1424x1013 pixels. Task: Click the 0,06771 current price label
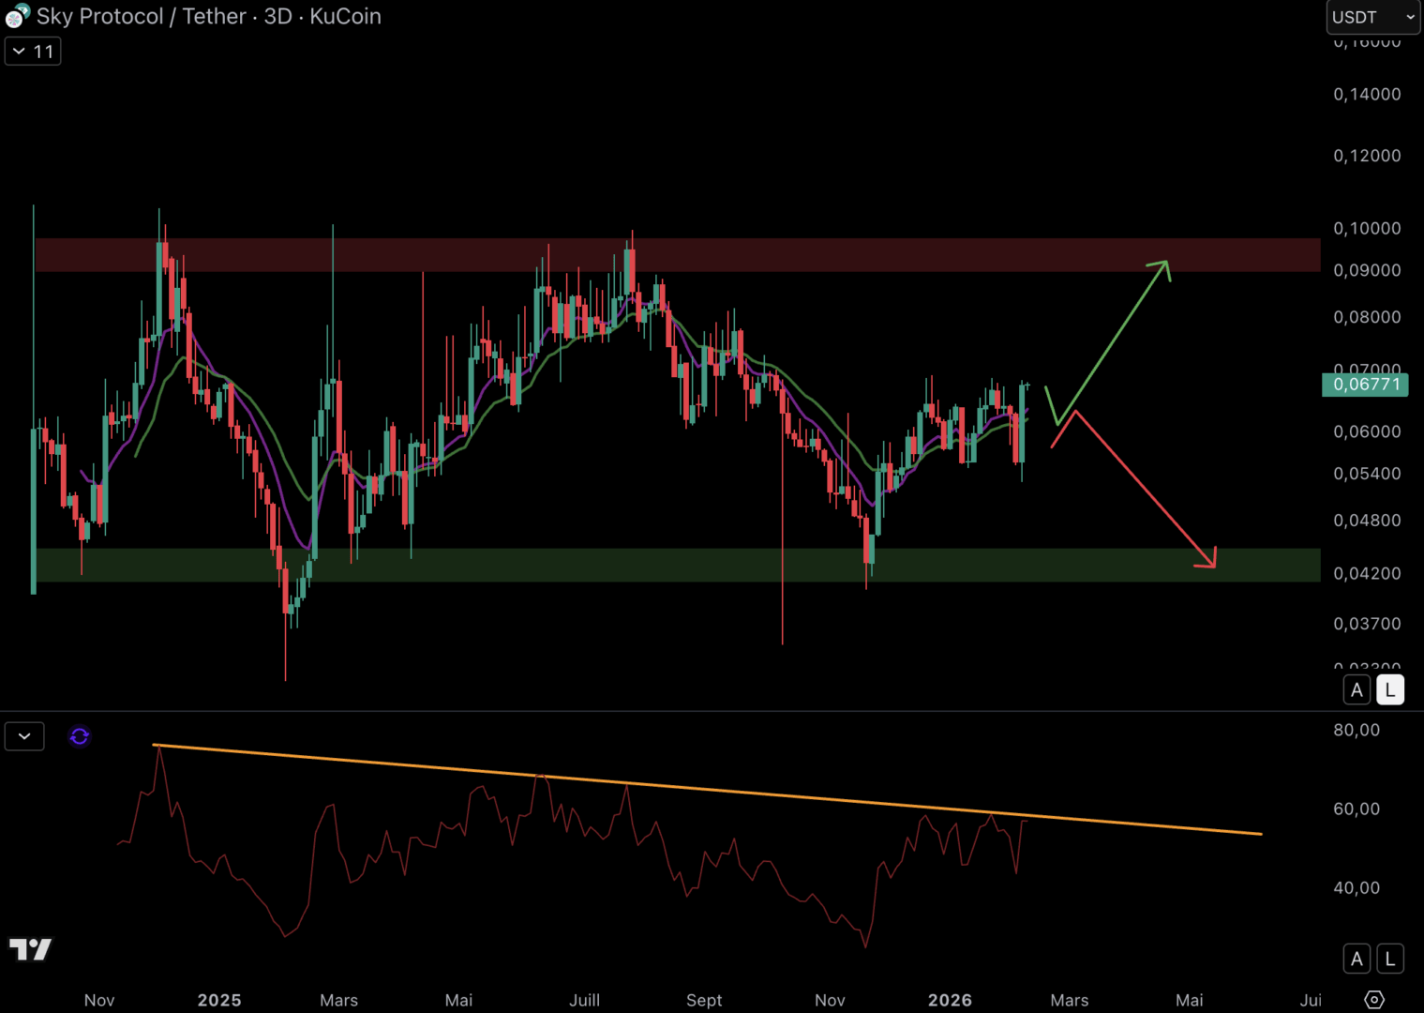coord(1365,385)
